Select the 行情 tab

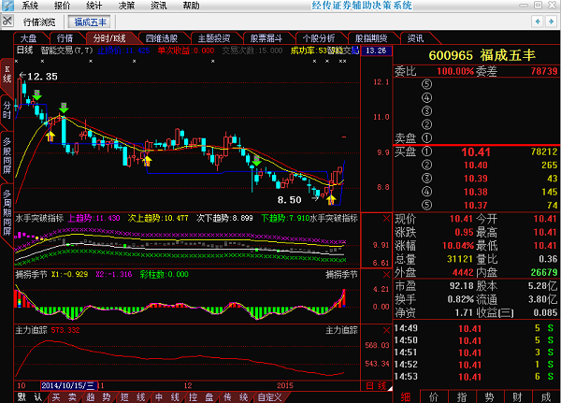pyautogui.click(x=65, y=38)
